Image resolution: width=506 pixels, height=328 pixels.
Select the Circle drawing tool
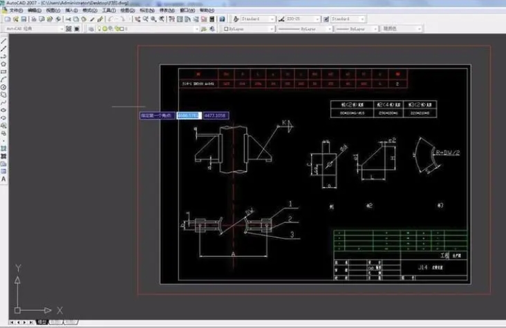(3, 87)
